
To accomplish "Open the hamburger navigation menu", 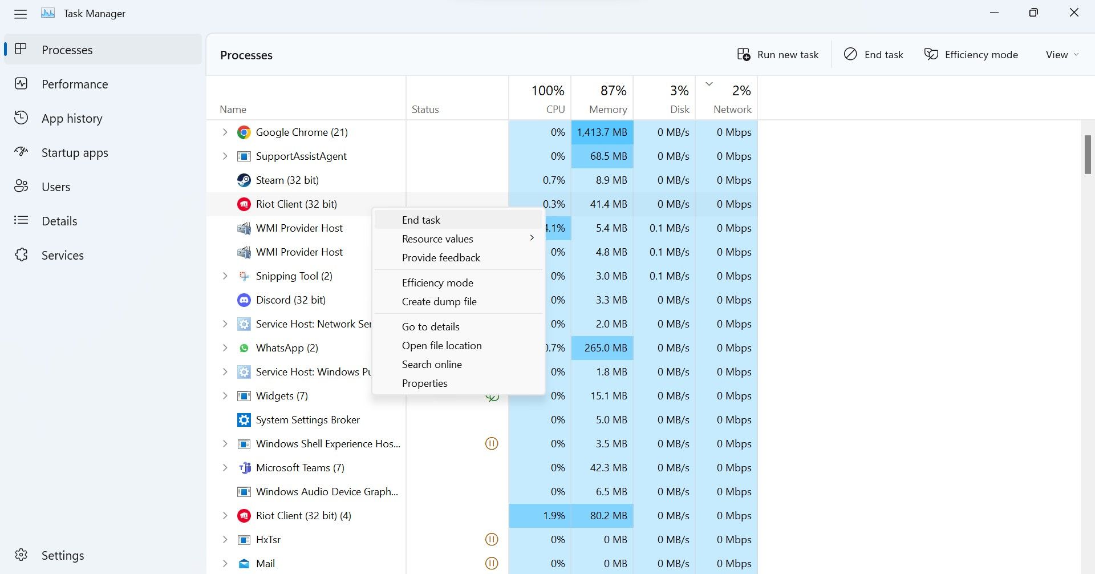I will pos(21,14).
